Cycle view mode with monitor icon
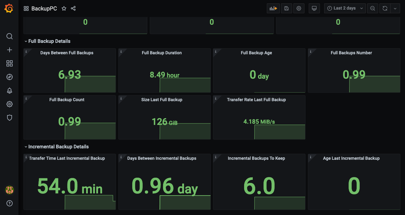Screen dimensions: 405x215 coord(314,8)
